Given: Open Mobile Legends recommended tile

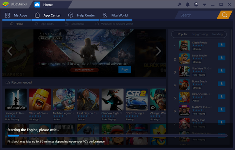Looking at the screenshot, I should (x=64, y=99).
